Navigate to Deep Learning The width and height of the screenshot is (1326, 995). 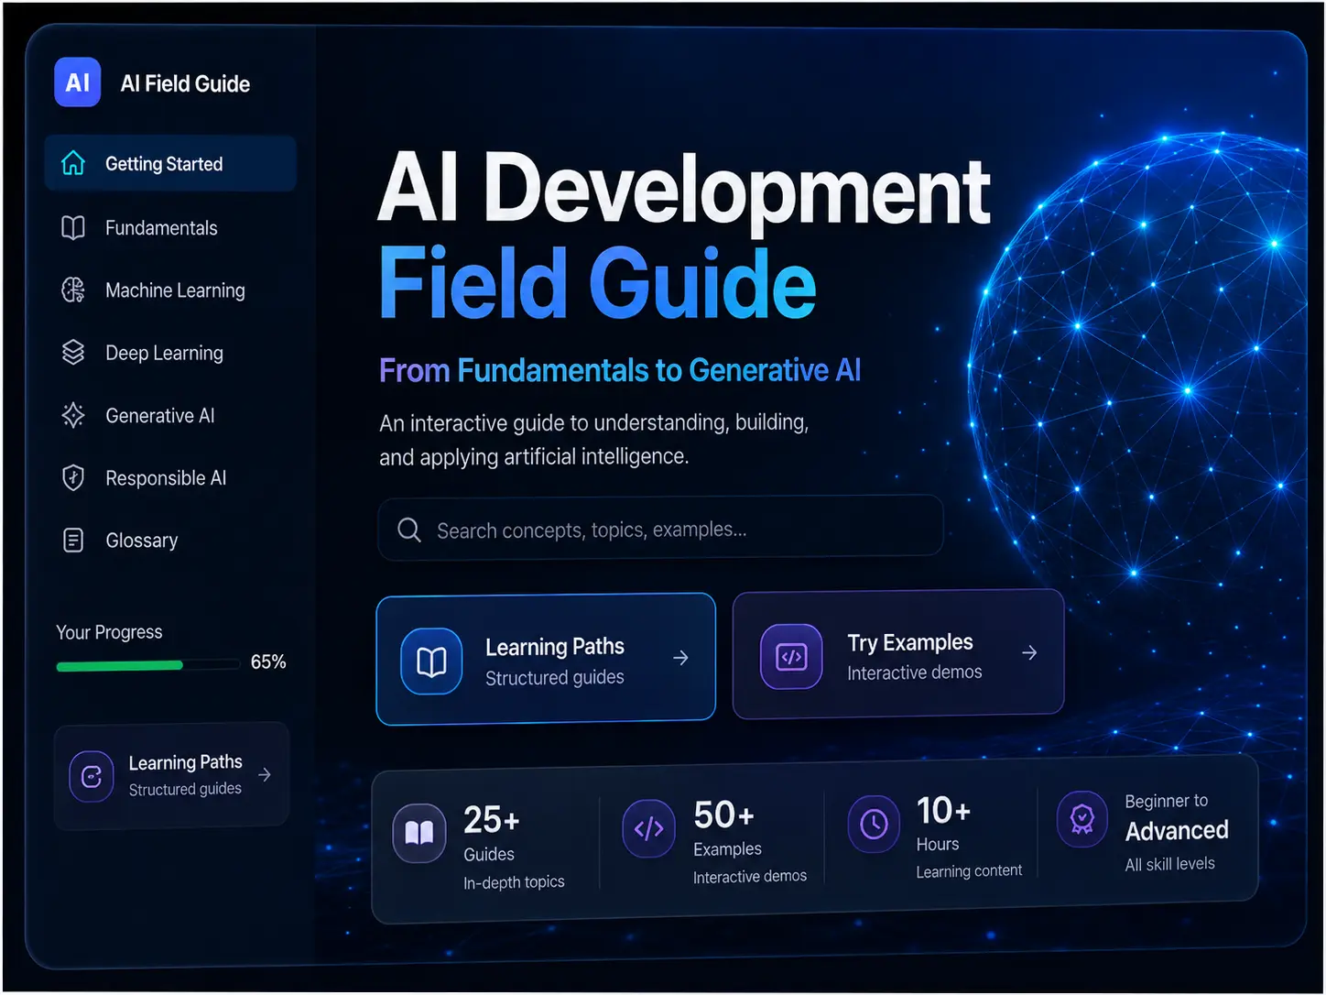tap(170, 353)
